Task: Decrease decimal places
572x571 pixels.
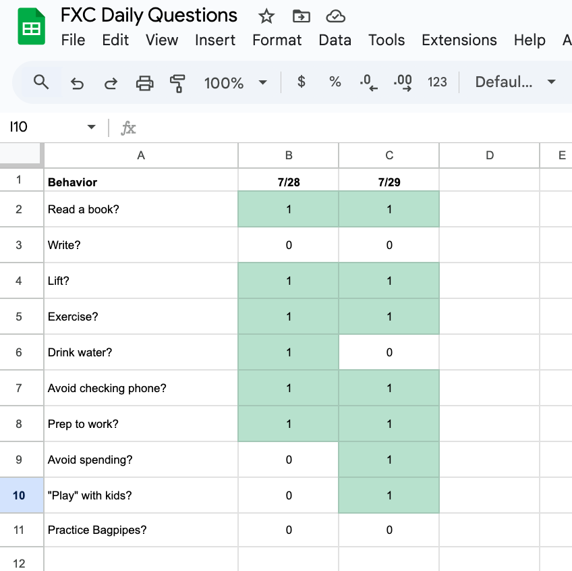Action: pyautogui.click(x=368, y=82)
